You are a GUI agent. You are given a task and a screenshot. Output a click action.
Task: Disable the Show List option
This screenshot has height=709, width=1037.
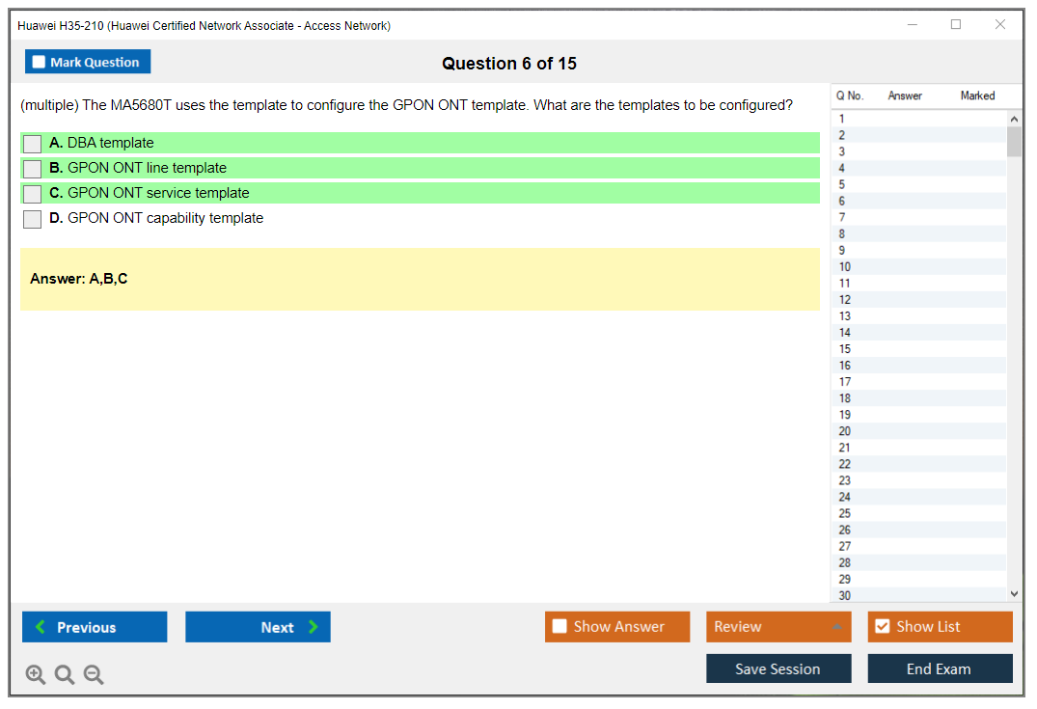pyautogui.click(x=882, y=627)
